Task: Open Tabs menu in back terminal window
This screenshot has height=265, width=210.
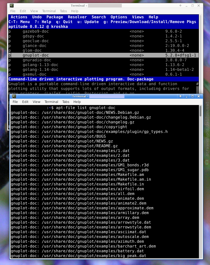Action: (x=63, y=11)
